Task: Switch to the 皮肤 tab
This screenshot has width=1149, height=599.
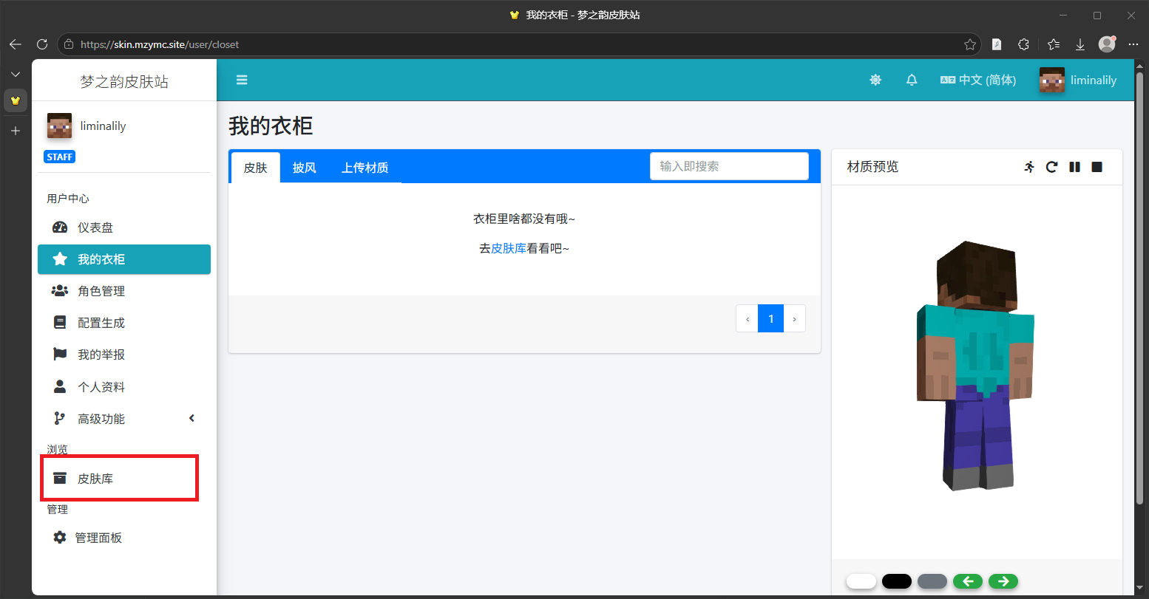Action: (x=255, y=168)
